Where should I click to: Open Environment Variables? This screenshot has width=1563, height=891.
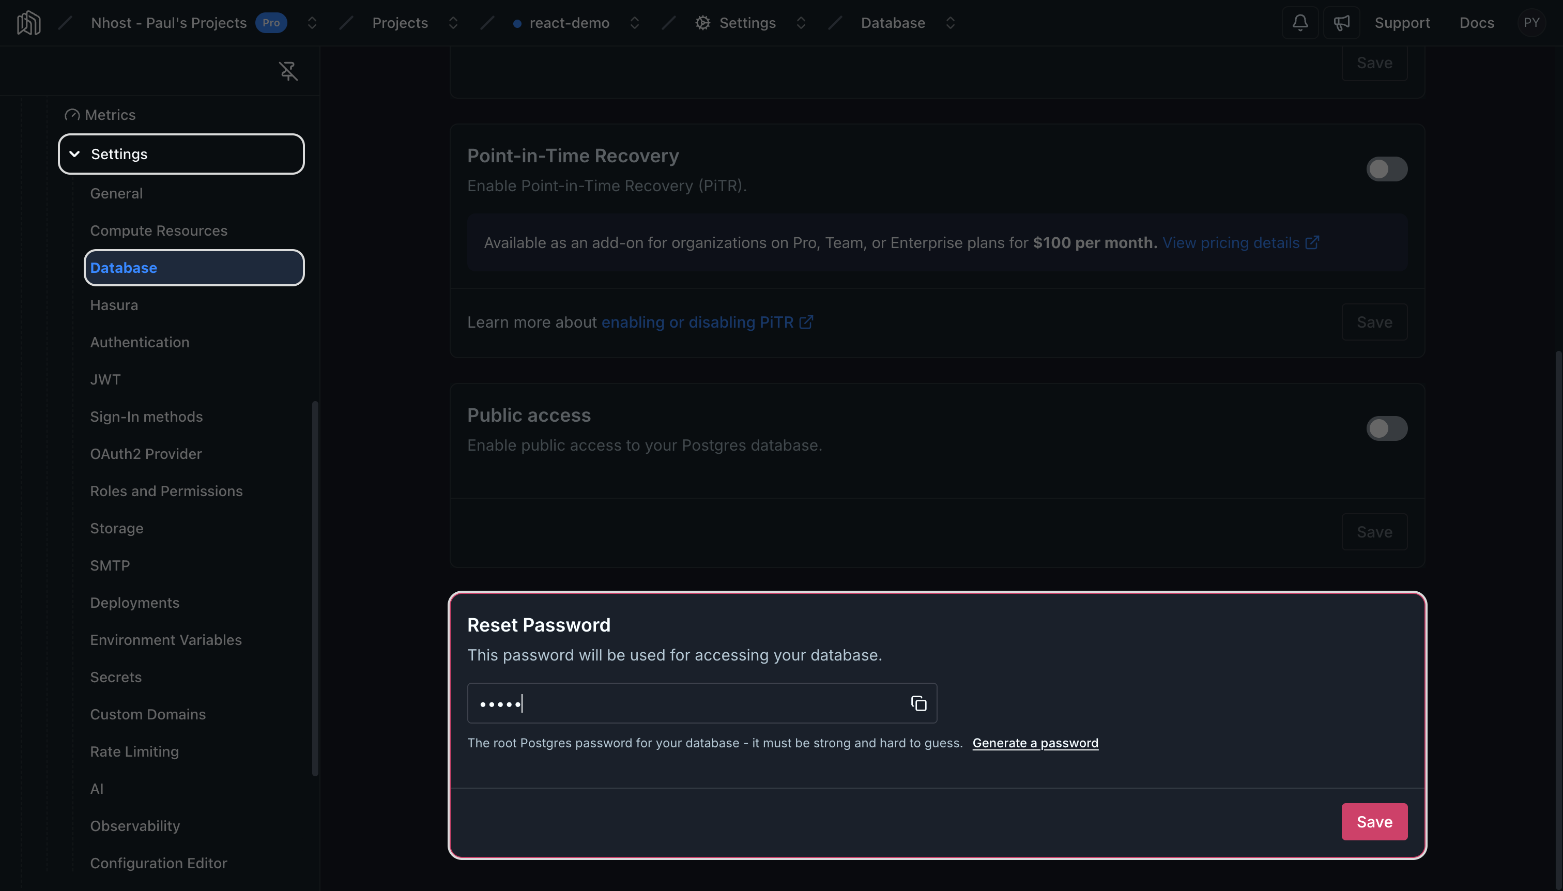pyautogui.click(x=166, y=640)
